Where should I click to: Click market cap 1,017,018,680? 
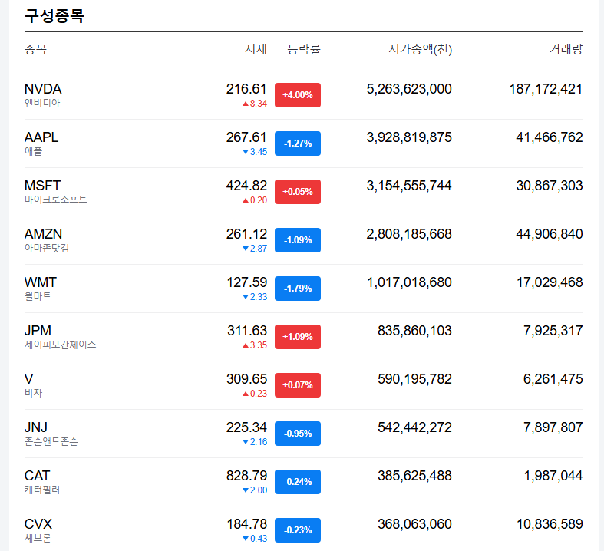(410, 282)
